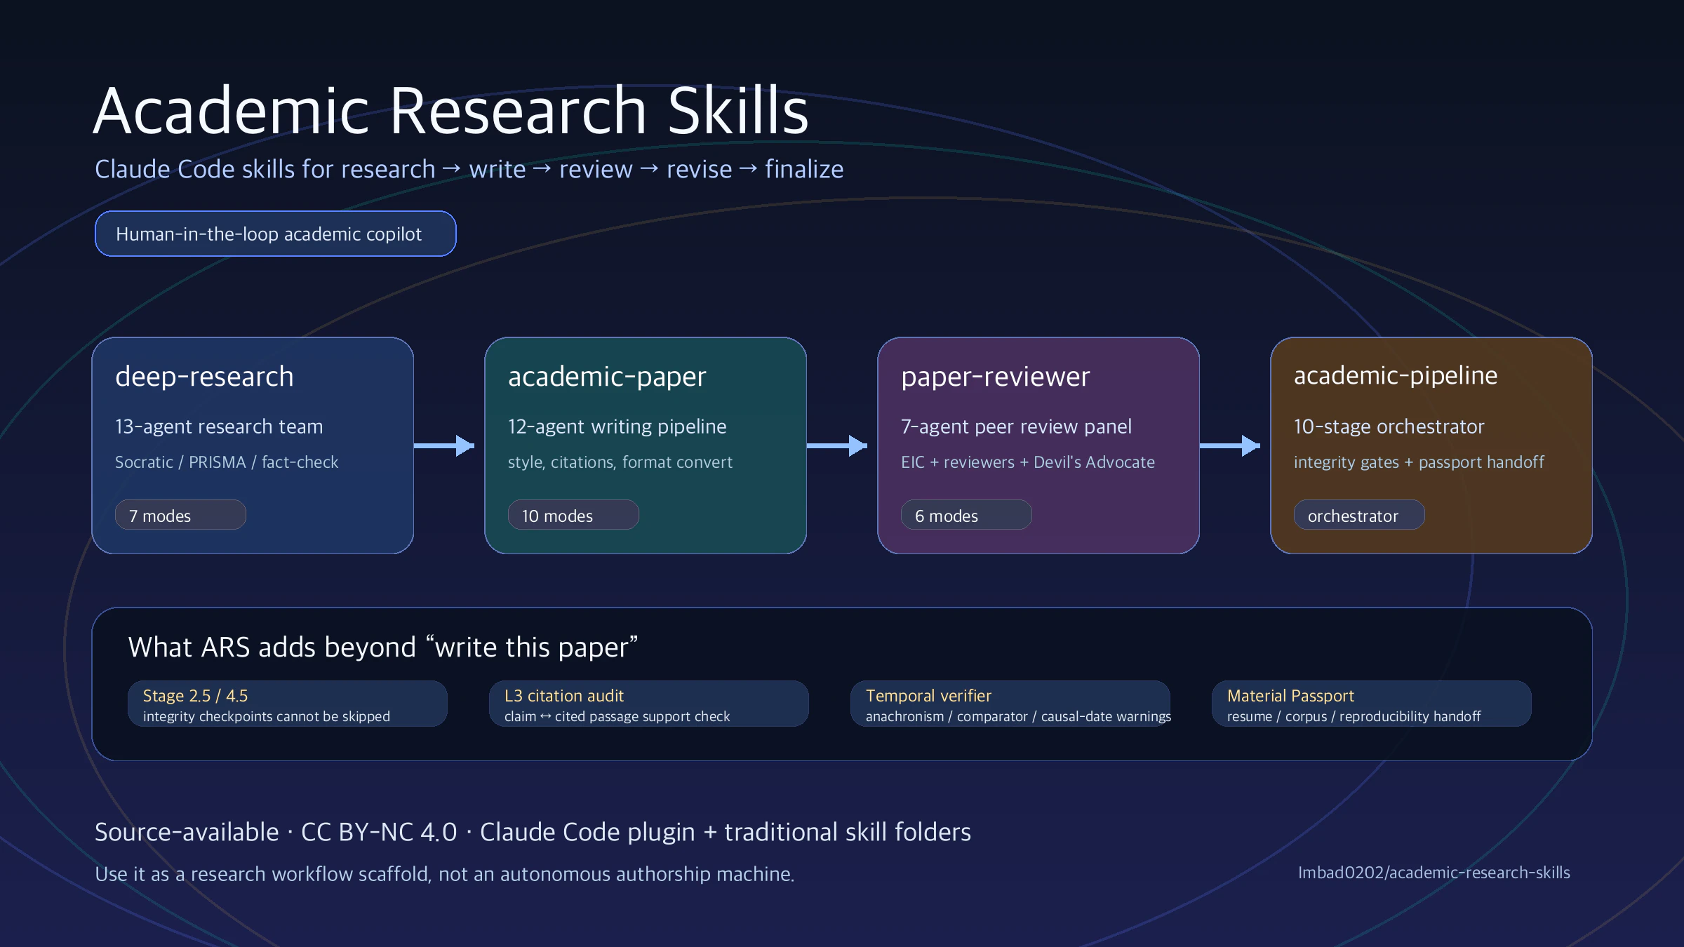This screenshot has height=947, width=1684.
Task: Click 'Socratic / PRISMA / fact-check' line
Action: coord(227,462)
